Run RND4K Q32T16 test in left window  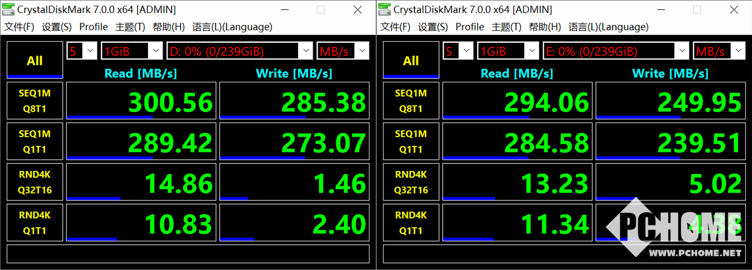(x=35, y=182)
